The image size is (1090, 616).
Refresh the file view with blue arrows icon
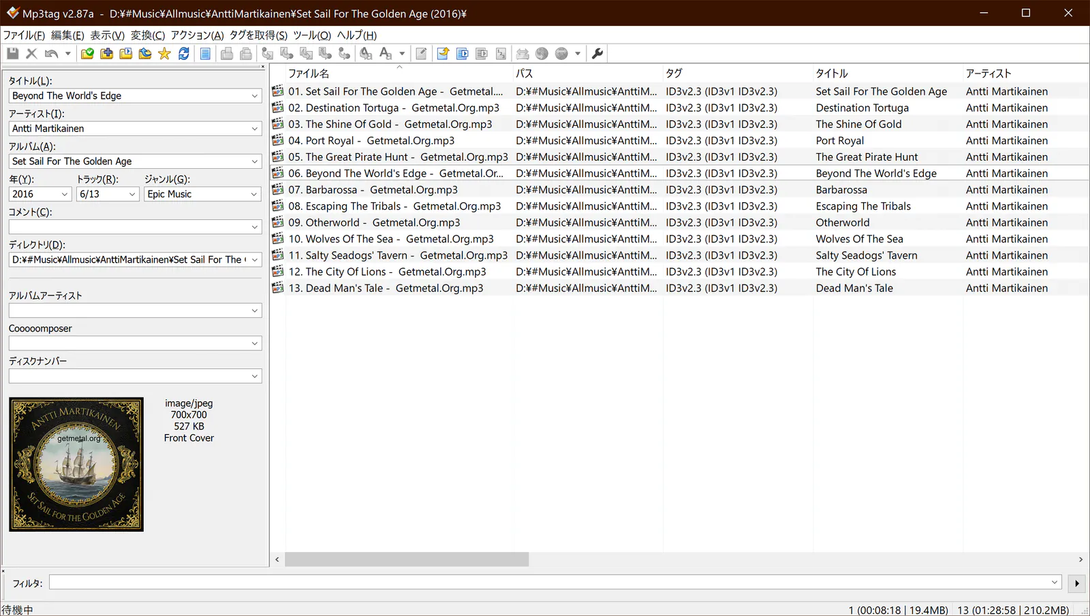184,54
